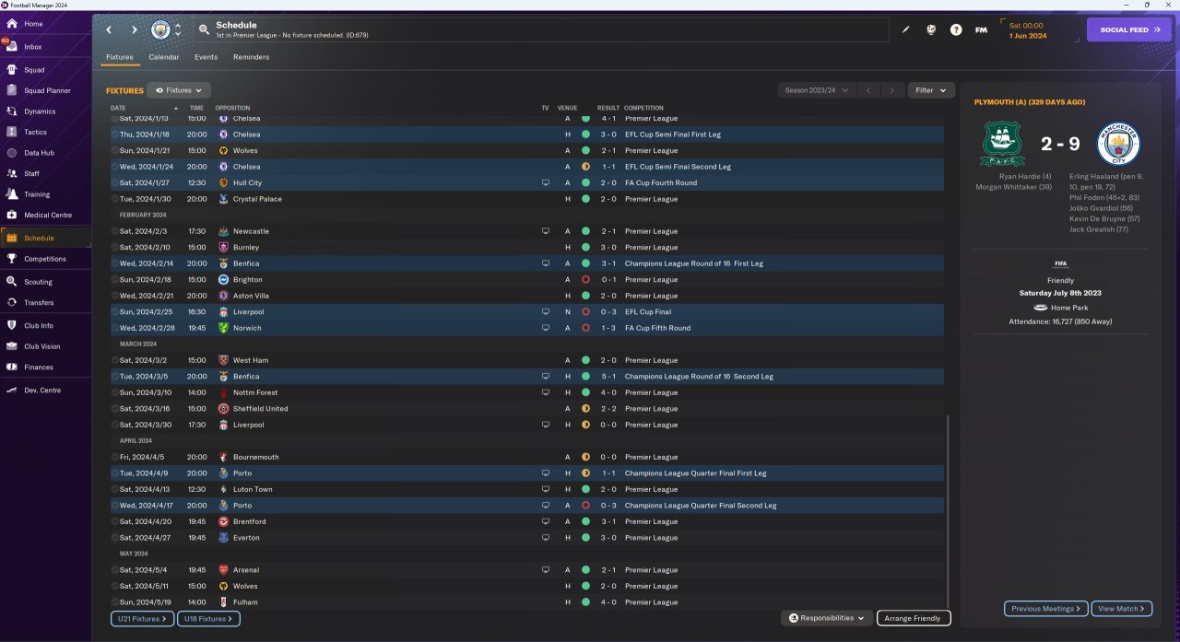1180x642 pixels.
Task: Open Schedule in the sidebar
Action: (45, 238)
